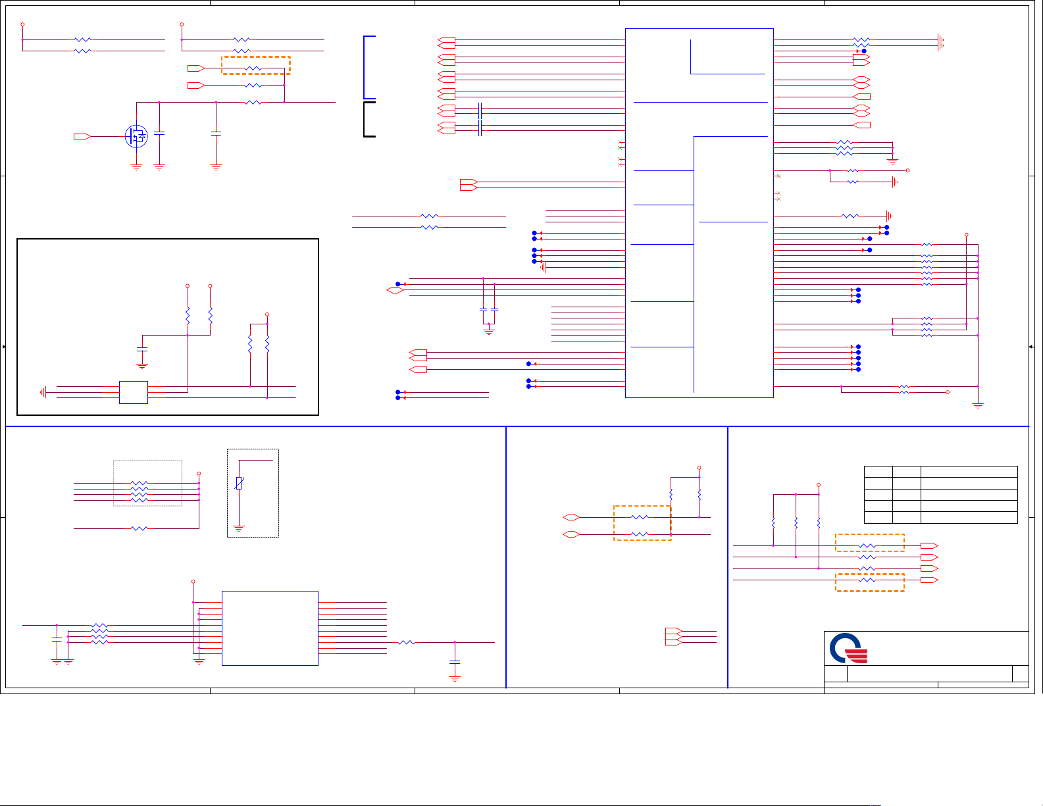Viewport: 1043px width, 806px height.
Task: Click the ground symbol below the right-side pull-up rail
Action: (978, 406)
